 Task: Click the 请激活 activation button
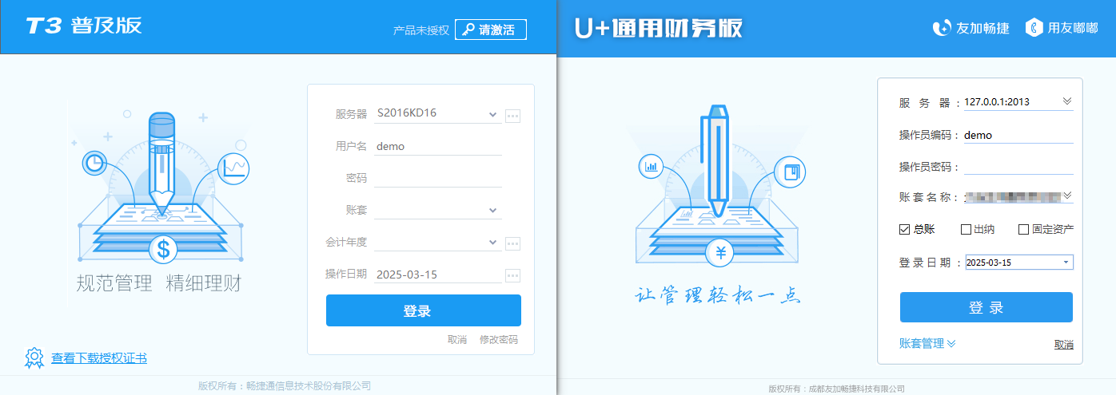[x=491, y=30]
